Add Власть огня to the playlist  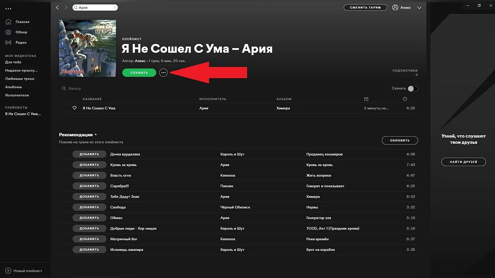click(x=89, y=175)
